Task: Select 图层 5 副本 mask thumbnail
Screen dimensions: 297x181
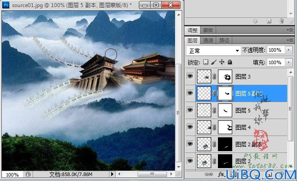Action: pos(225,93)
